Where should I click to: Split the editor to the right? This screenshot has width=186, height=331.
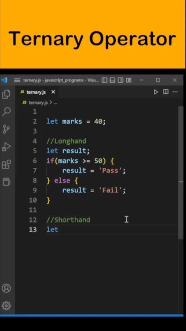pos(166,92)
